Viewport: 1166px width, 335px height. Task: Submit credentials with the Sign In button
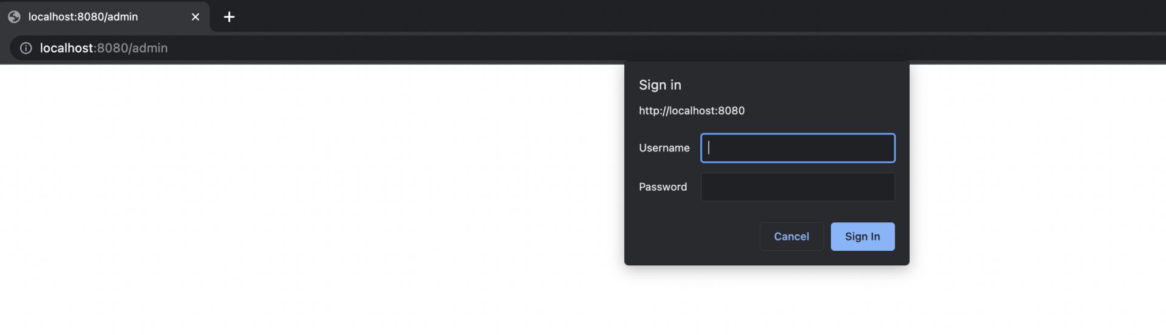862,236
